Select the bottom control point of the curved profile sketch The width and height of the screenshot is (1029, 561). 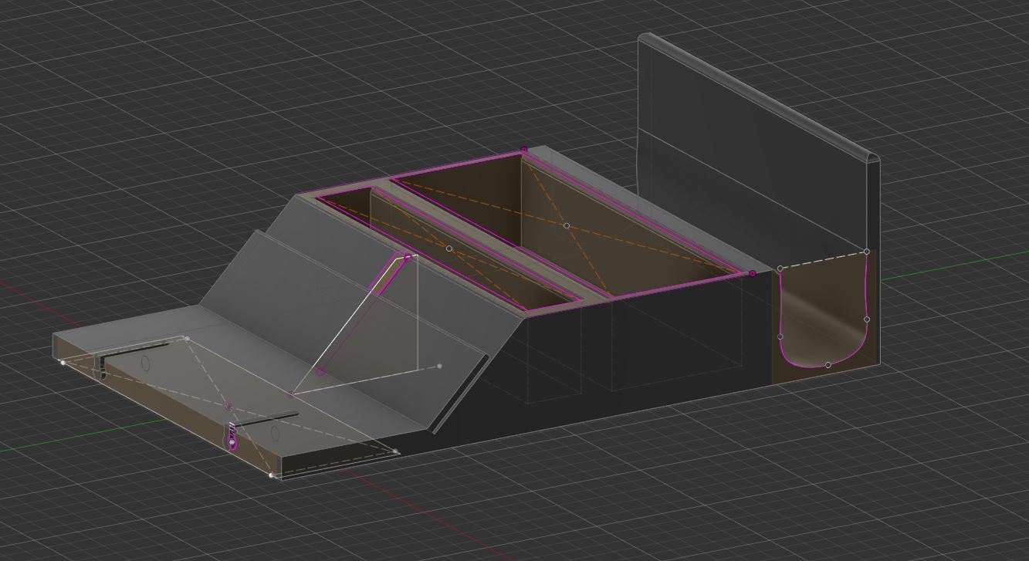point(828,365)
